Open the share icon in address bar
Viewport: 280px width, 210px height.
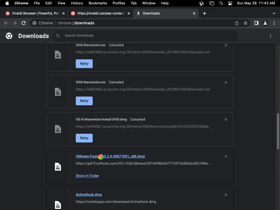(237, 23)
